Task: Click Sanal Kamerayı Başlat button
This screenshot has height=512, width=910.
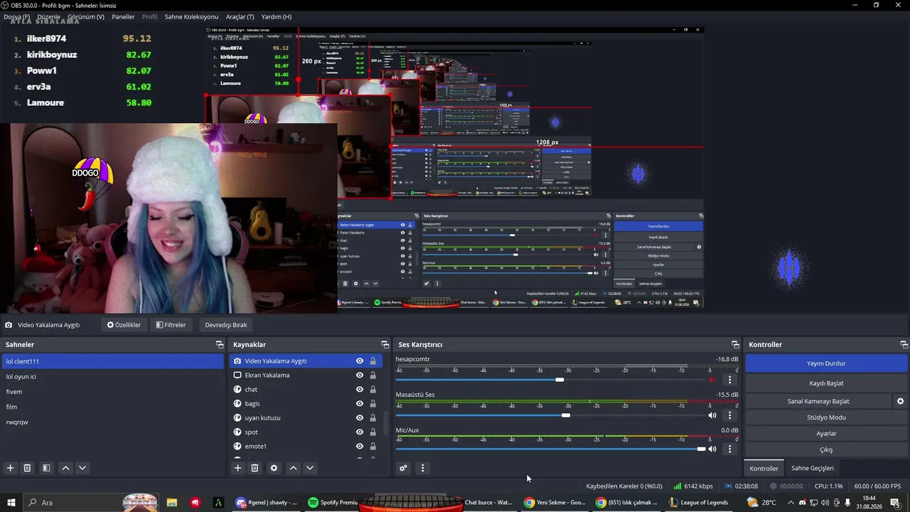Action: 818,401
